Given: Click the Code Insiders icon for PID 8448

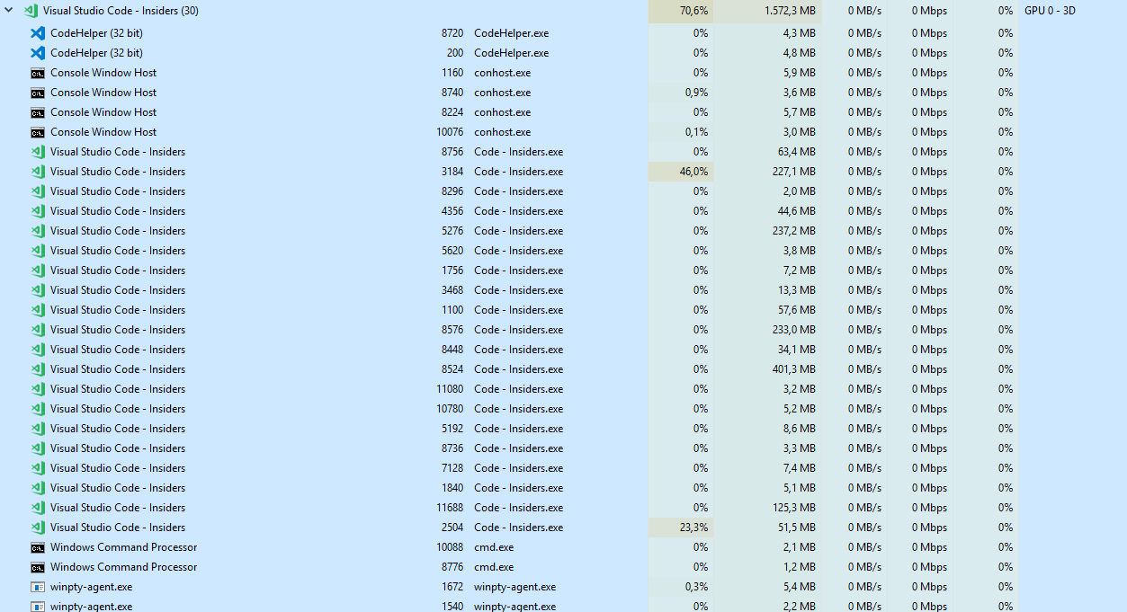Looking at the screenshot, I should [x=38, y=350].
